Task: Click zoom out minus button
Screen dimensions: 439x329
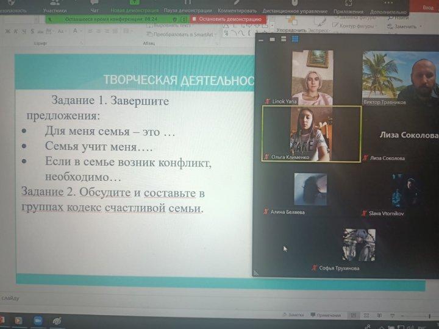Action: click(x=402, y=316)
